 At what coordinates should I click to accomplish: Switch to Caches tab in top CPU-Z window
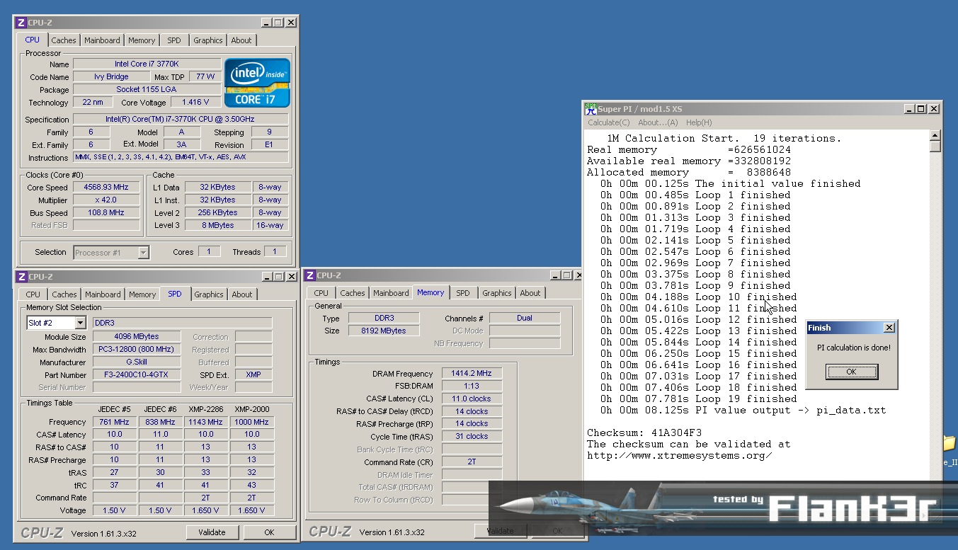click(x=64, y=40)
